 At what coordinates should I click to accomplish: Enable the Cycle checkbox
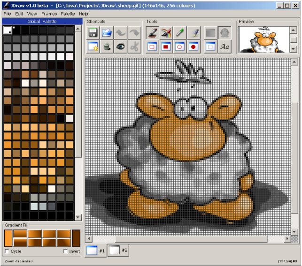coord(7,251)
